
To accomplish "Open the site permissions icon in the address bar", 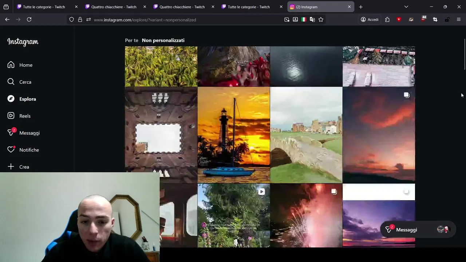I will (x=88, y=20).
